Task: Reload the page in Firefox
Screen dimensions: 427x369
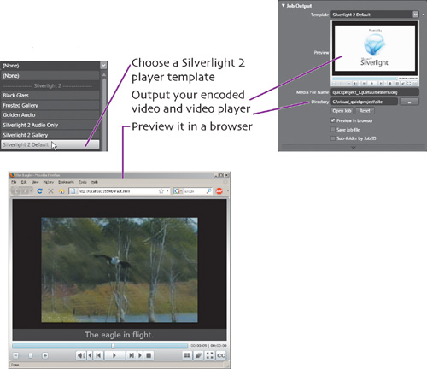Action: pyautogui.click(x=39, y=191)
